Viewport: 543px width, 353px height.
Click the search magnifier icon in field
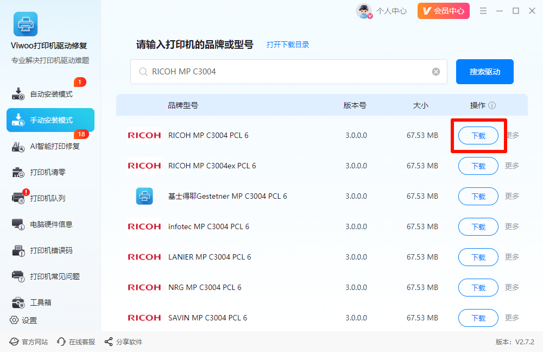(x=143, y=72)
